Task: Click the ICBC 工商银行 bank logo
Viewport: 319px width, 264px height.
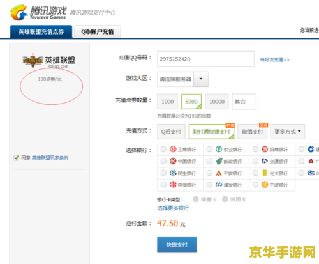Action: coord(173,150)
